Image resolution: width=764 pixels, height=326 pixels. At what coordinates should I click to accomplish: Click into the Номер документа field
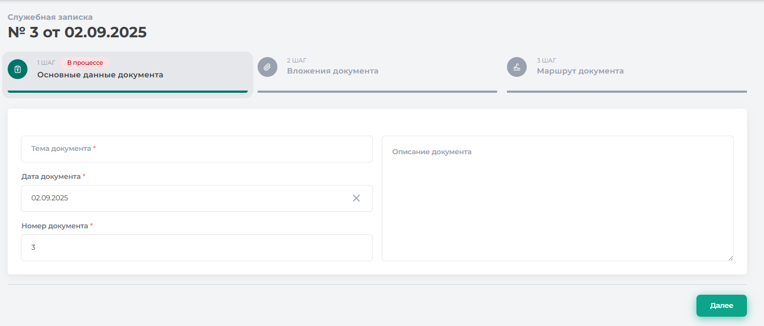click(197, 248)
